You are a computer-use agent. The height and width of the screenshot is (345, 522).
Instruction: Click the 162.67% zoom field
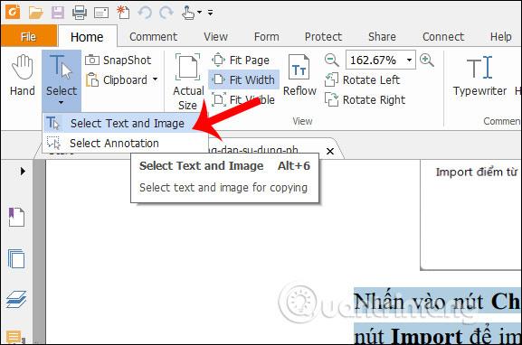pyautogui.click(x=375, y=61)
